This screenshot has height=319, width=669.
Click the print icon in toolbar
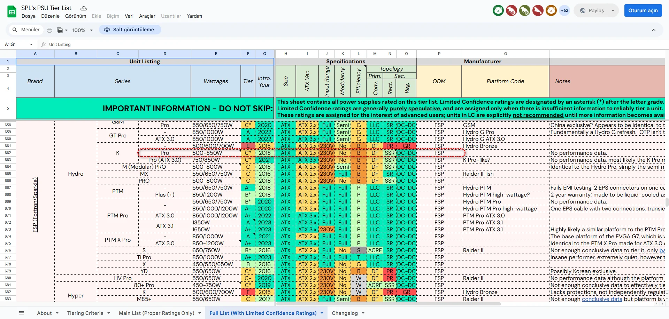[x=49, y=30]
